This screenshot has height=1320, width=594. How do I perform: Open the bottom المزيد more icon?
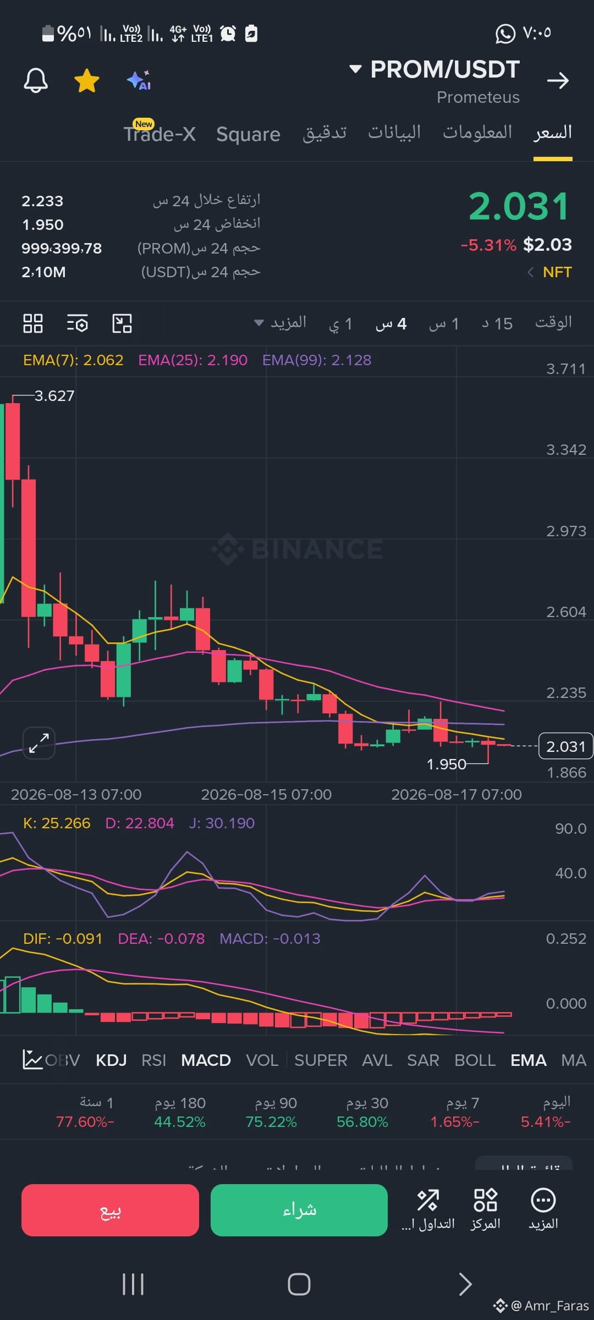click(x=543, y=1209)
